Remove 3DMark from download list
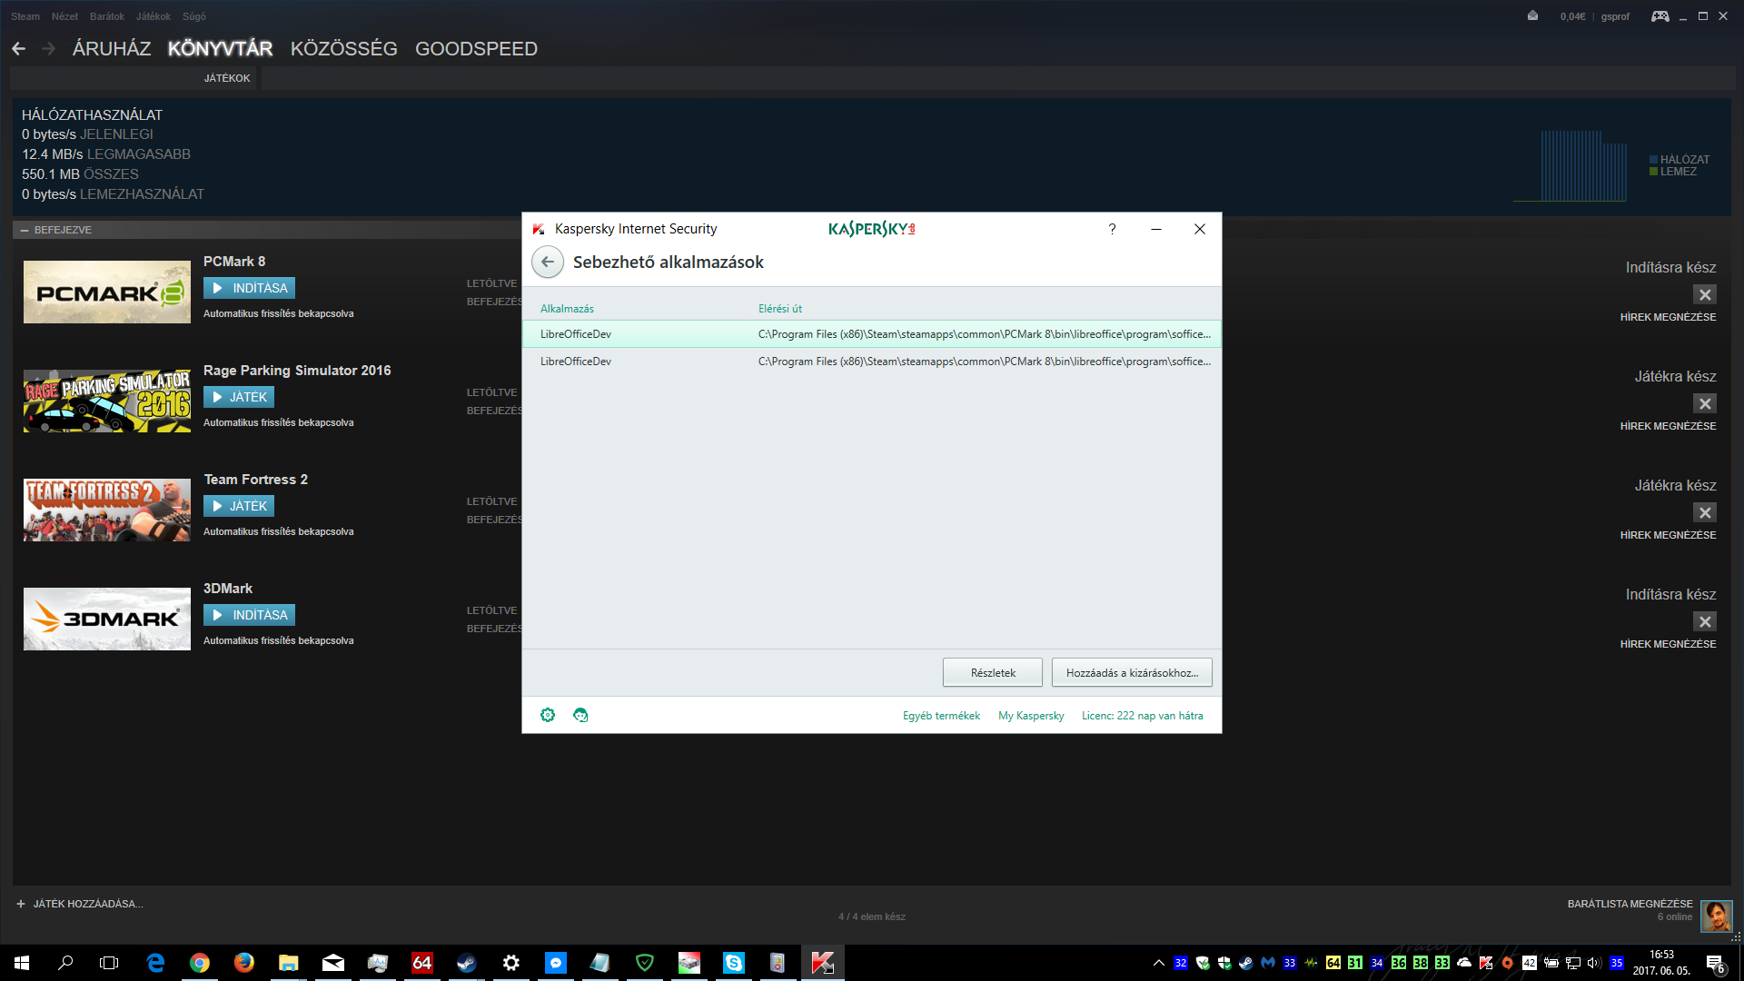The height and width of the screenshot is (981, 1744). (1705, 621)
